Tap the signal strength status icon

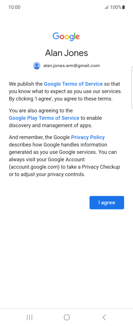click(106, 7)
